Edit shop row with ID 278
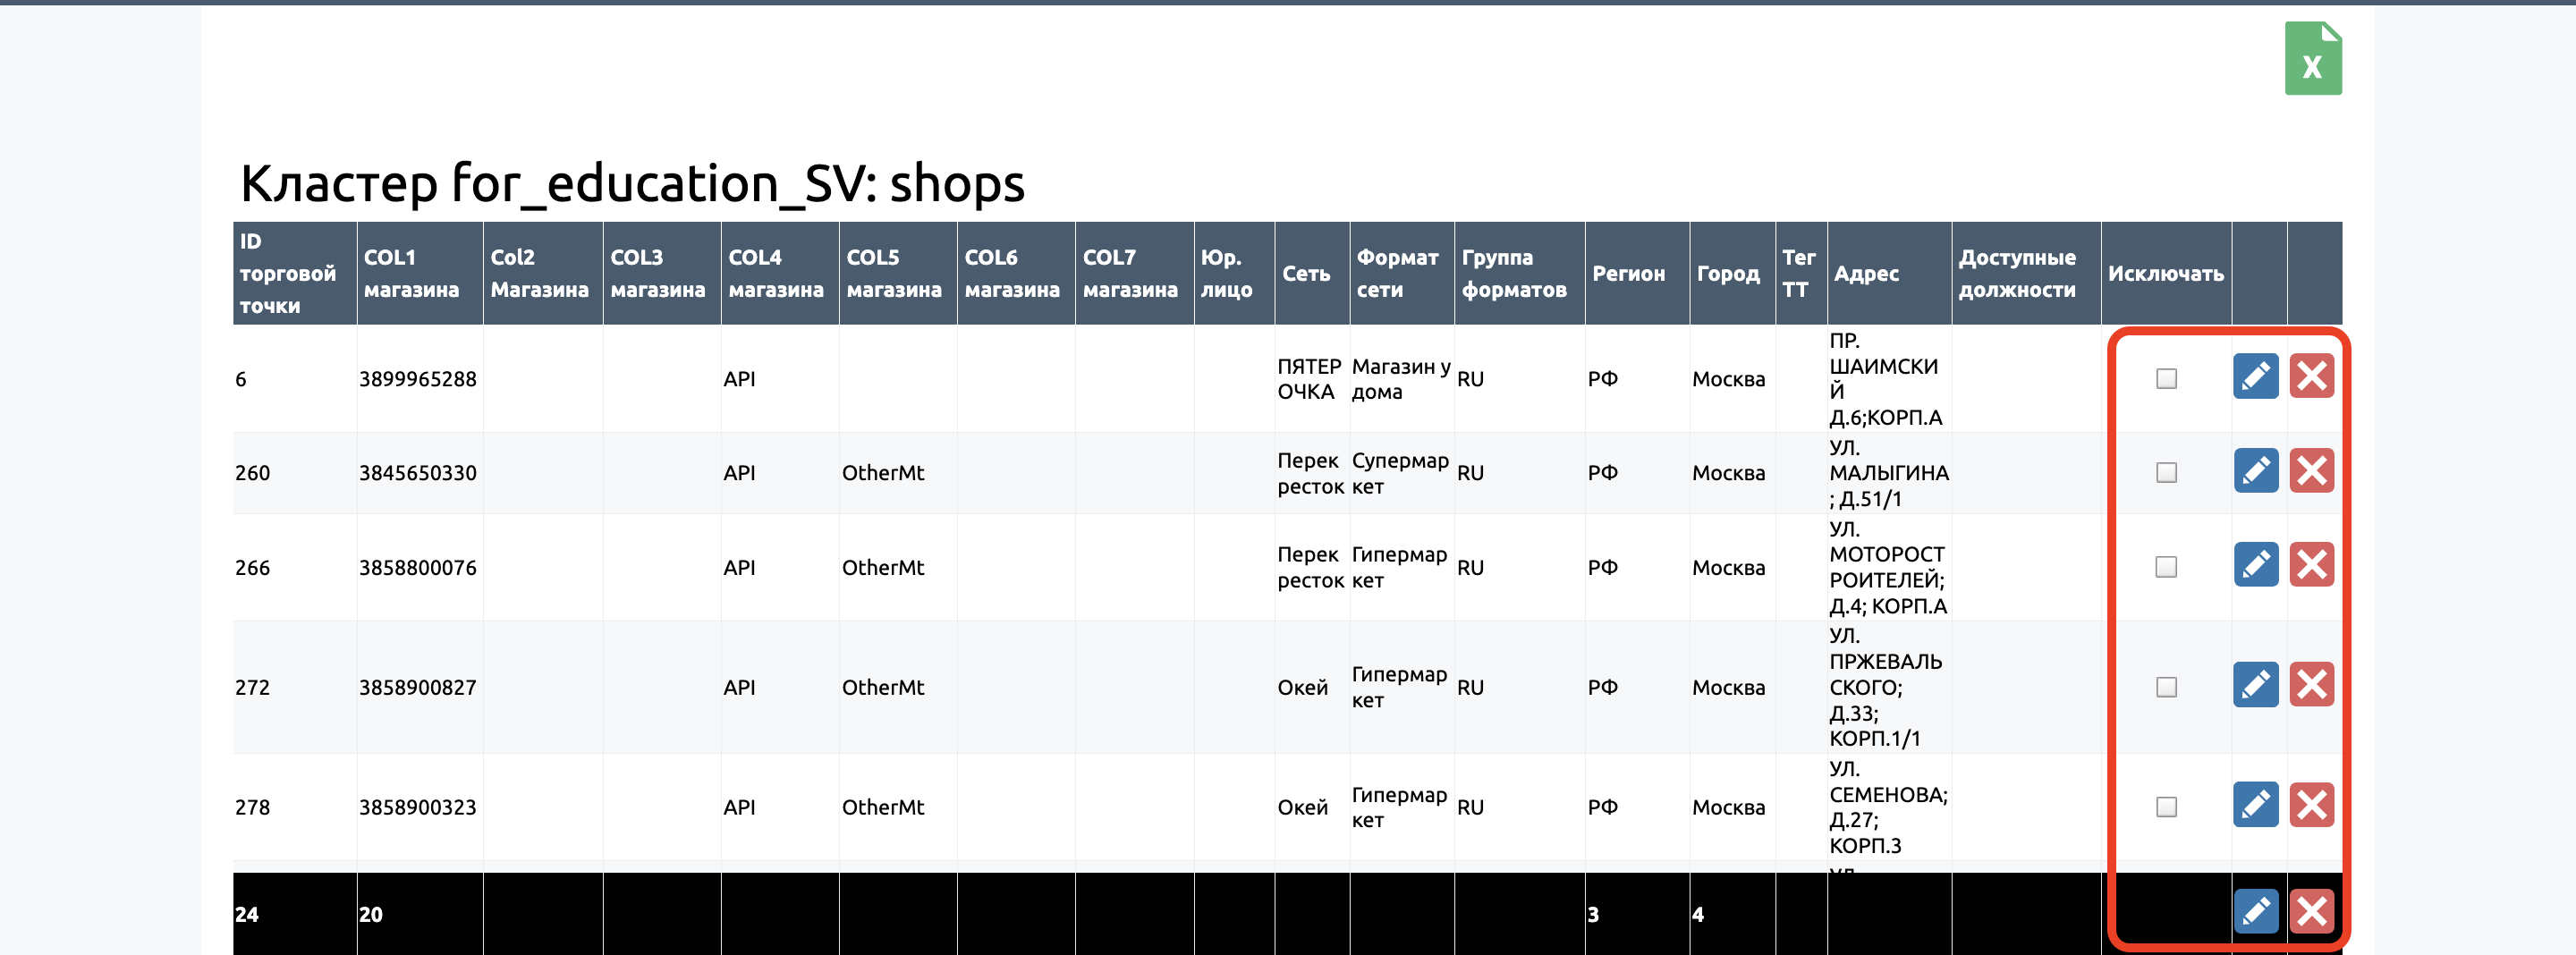 click(x=2255, y=805)
